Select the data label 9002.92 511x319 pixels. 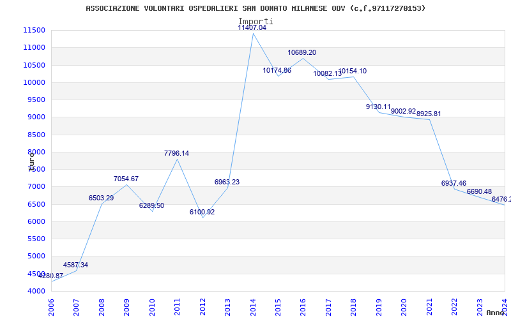[x=404, y=111]
